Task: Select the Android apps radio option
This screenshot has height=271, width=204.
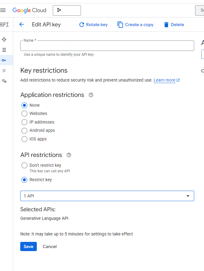Action: click(25, 131)
